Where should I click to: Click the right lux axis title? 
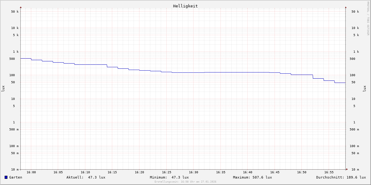click(x=365, y=88)
